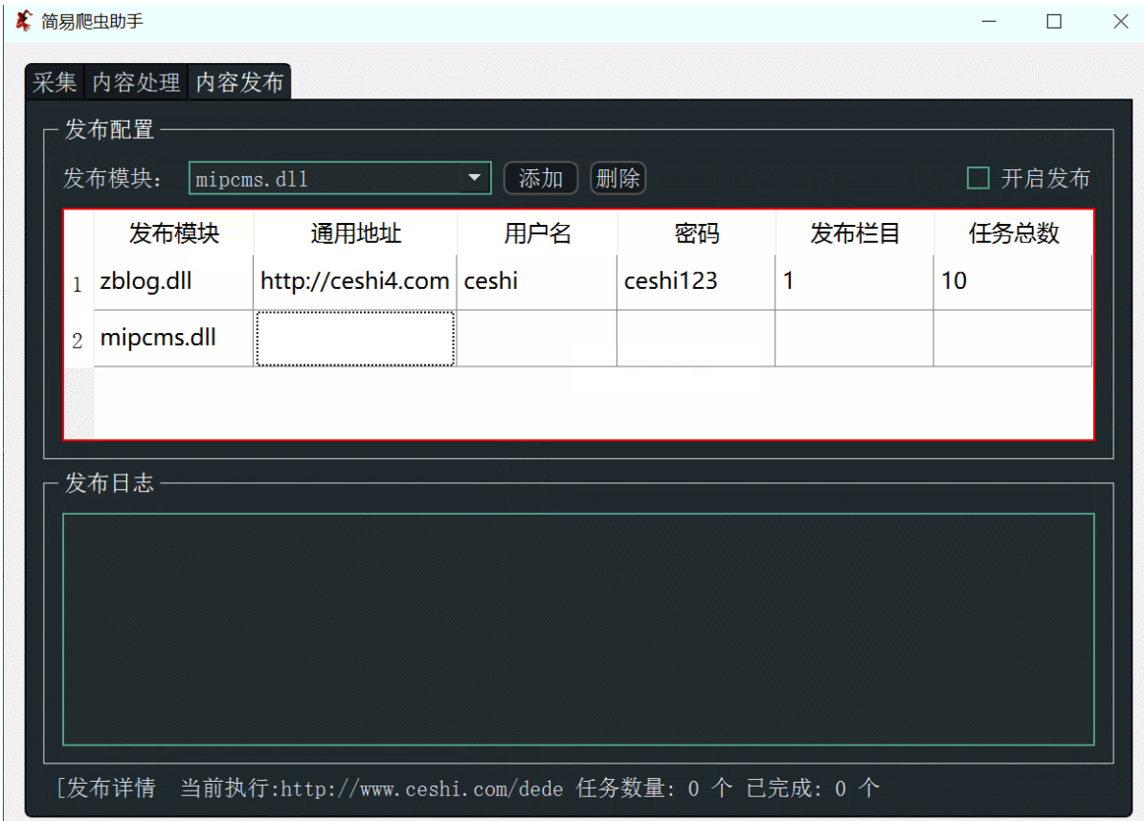Select the zblog.dll cell

click(173, 282)
